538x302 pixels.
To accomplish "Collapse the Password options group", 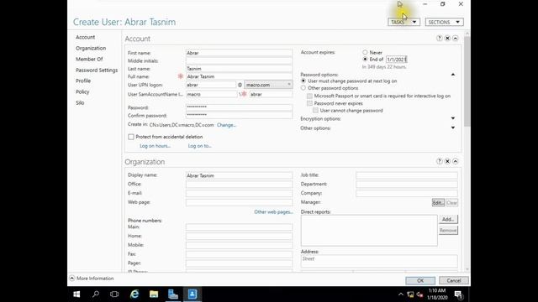I will 453,75.
